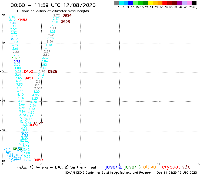200x175 pixels.
Task: Click the wave height value 7.44
Action: [12, 23]
